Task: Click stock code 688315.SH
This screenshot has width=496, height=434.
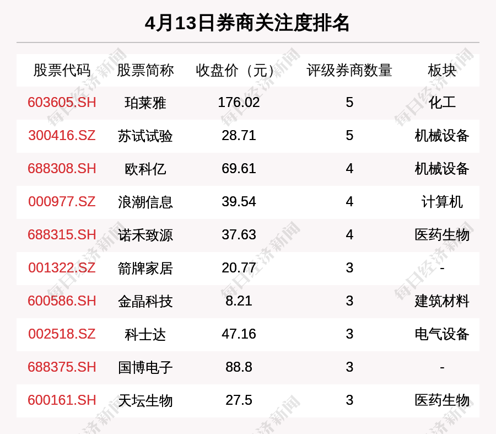Action: (62, 235)
